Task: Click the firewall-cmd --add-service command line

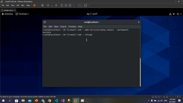Action: 85,30
